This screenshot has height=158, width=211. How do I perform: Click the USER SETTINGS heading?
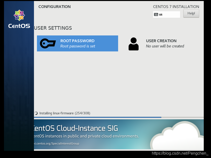[53, 28]
